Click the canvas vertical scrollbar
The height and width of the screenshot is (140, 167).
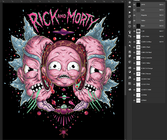tap(125, 71)
